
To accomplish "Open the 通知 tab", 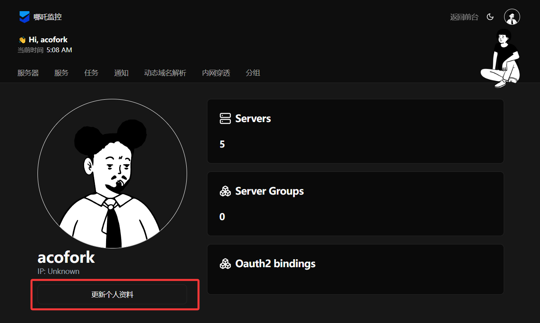I will (121, 73).
